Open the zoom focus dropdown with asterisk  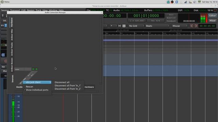point(113,26)
